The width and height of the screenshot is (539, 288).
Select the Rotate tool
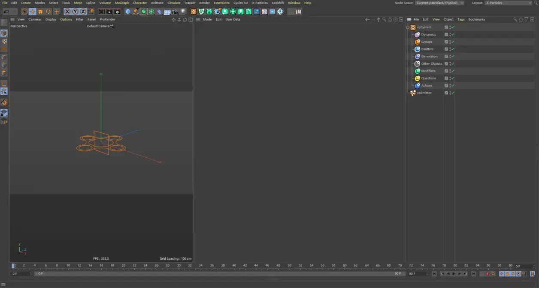pyautogui.click(x=48, y=12)
